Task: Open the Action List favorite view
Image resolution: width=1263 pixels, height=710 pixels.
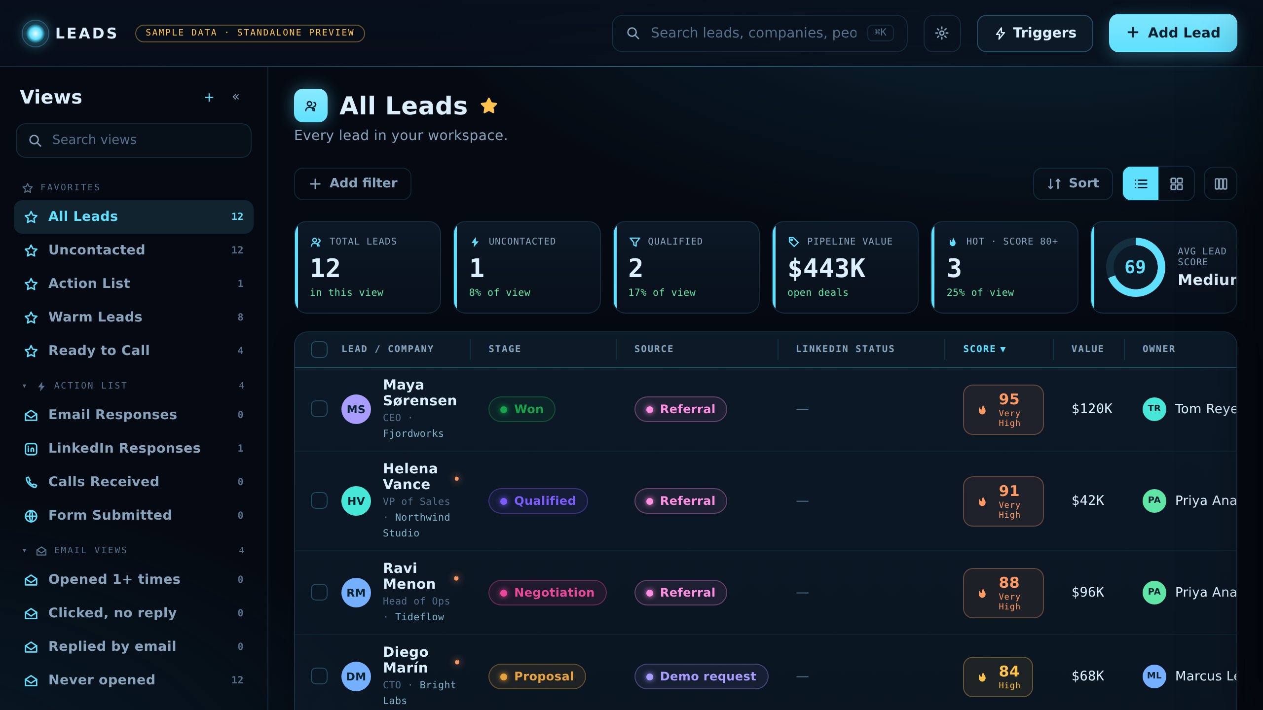Action: 134,284
